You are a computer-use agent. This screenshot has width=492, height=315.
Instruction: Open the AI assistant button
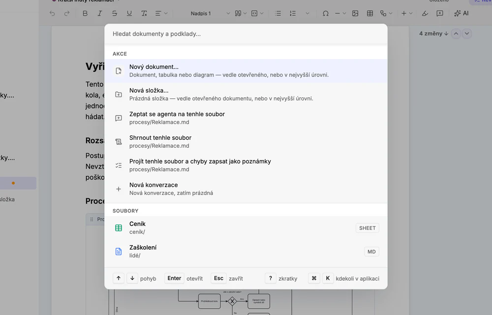tap(461, 13)
